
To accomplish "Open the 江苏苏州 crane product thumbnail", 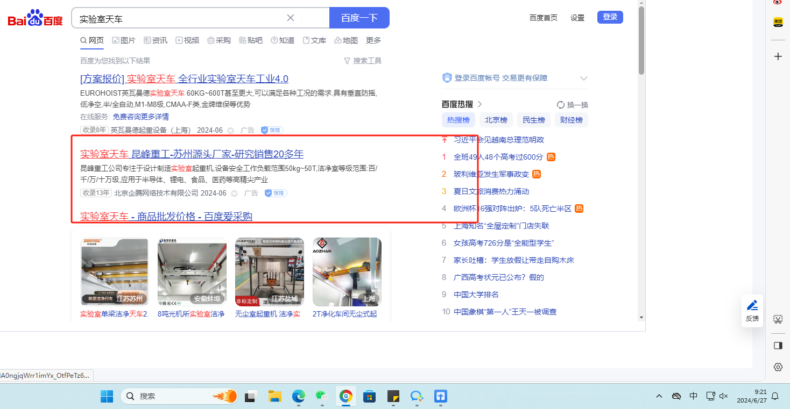I will click(115, 272).
